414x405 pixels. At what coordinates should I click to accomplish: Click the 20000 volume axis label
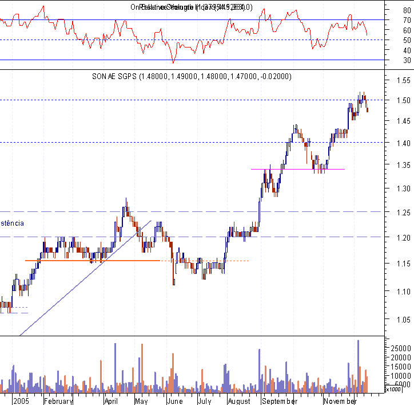tap(401, 357)
